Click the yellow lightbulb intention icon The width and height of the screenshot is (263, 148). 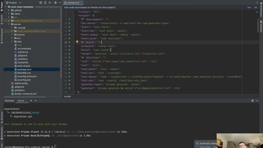pyautogui.click(x=77, y=42)
